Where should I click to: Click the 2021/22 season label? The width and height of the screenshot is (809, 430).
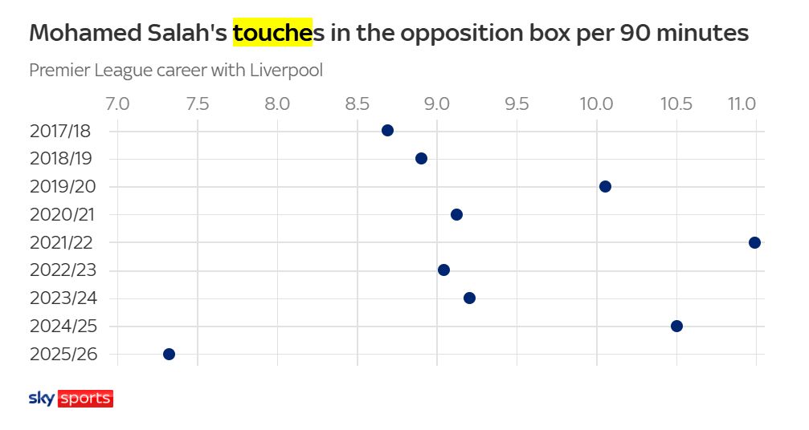63,242
